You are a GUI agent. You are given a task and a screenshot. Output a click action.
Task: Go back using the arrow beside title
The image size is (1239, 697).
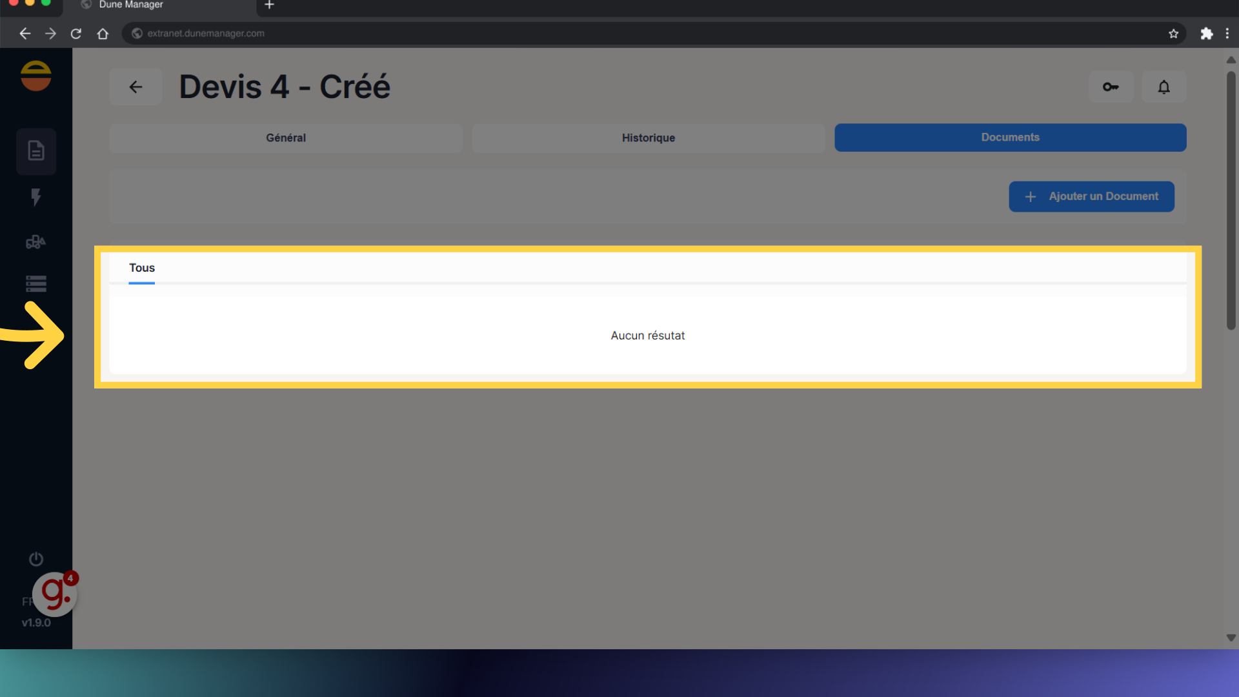(136, 86)
